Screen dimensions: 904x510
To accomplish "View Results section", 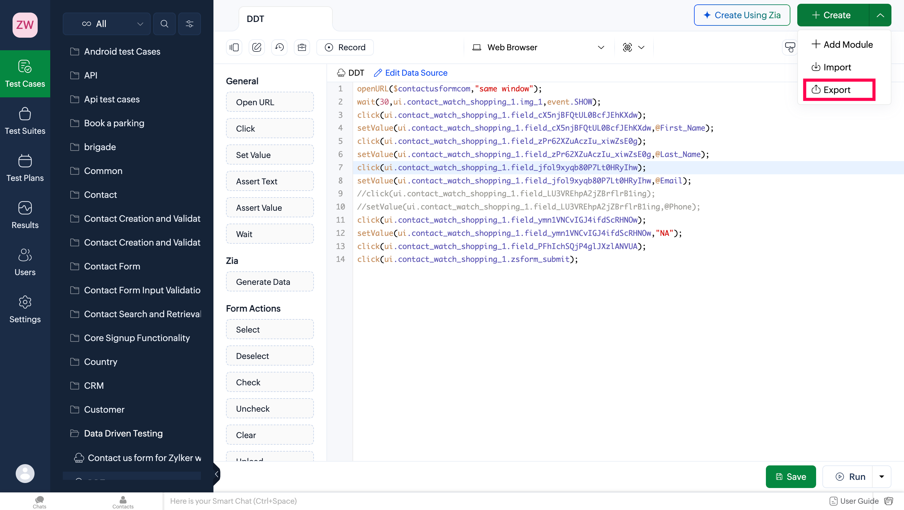I will point(25,215).
